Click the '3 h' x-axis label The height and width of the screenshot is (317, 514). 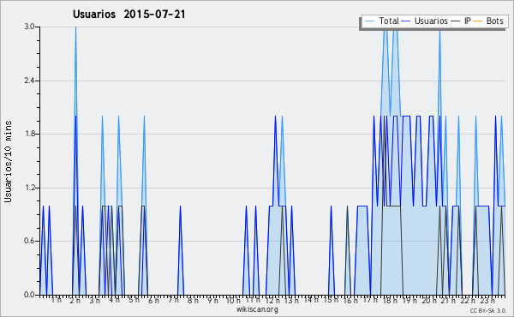[x=95, y=301]
